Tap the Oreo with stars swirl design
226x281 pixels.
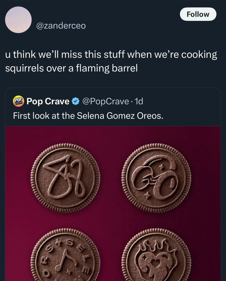(156, 178)
